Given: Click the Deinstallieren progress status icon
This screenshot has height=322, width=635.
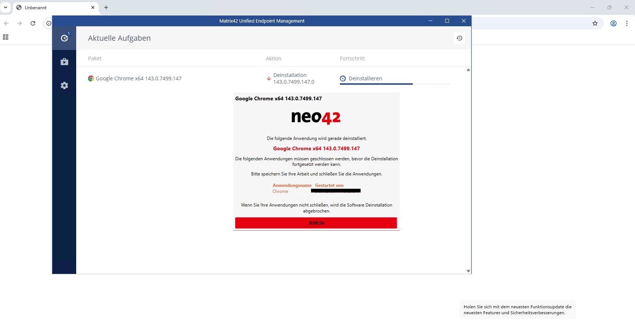Looking at the screenshot, I should pyautogui.click(x=343, y=78).
